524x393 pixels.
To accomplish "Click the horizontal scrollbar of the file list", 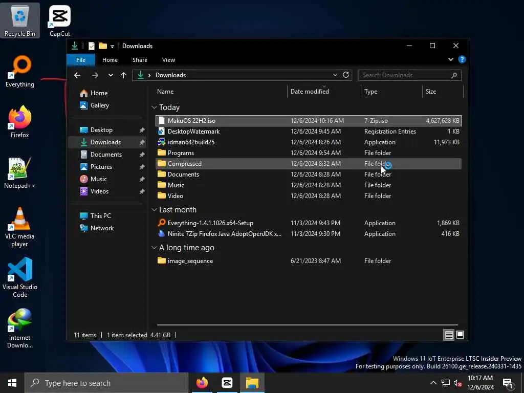I will (x=307, y=325).
